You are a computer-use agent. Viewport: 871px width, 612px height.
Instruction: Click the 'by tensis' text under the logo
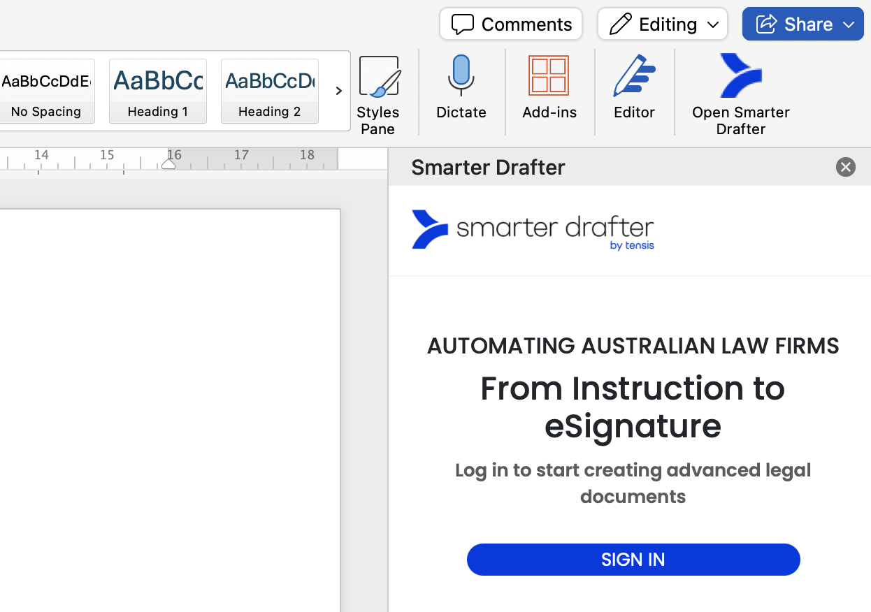coord(632,245)
